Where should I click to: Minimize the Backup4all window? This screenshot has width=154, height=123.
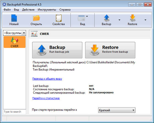132,5
